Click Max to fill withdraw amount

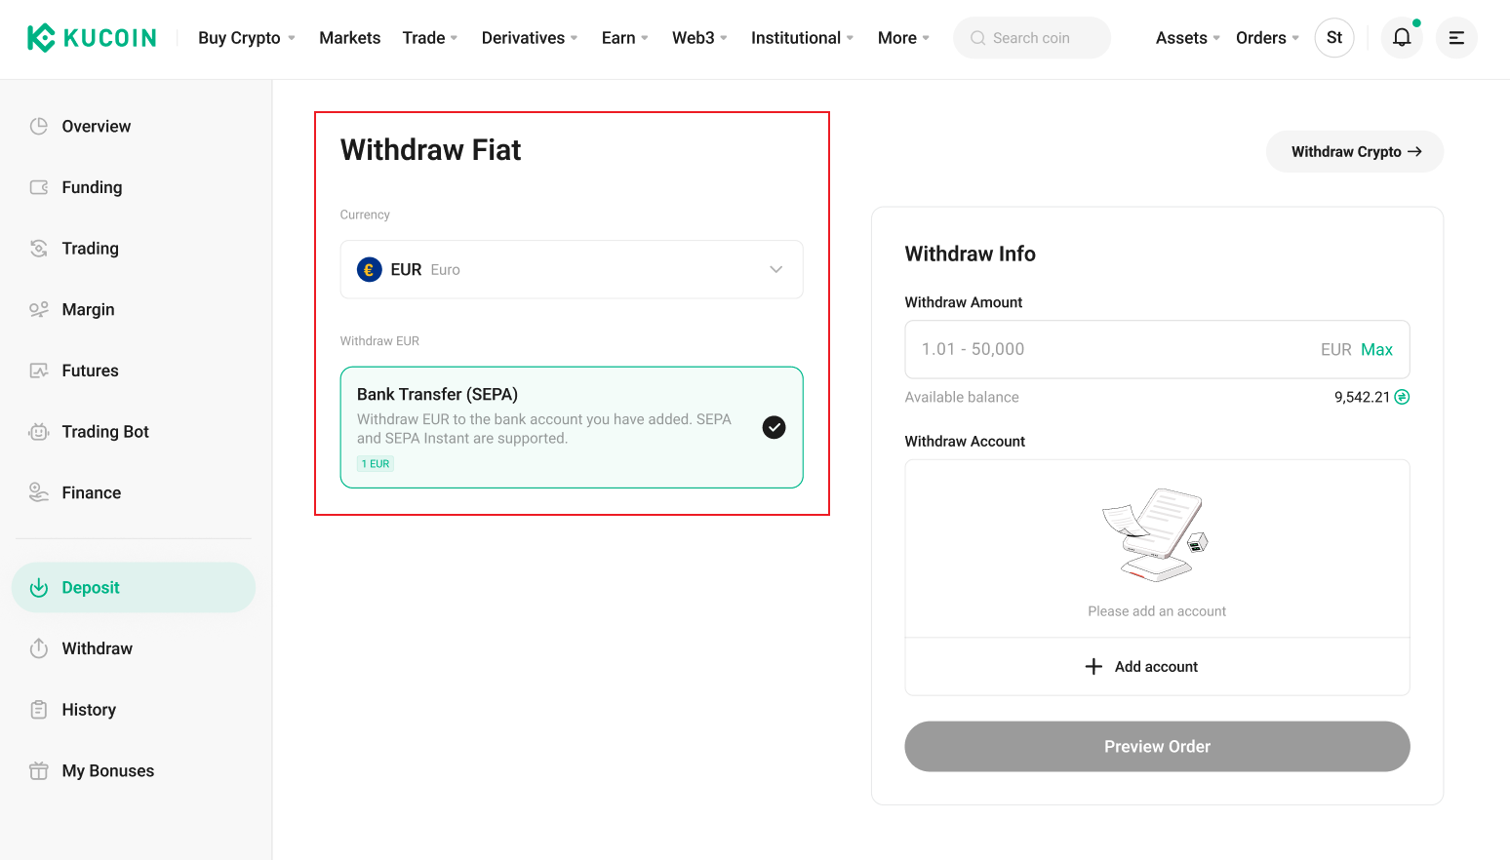click(1376, 350)
